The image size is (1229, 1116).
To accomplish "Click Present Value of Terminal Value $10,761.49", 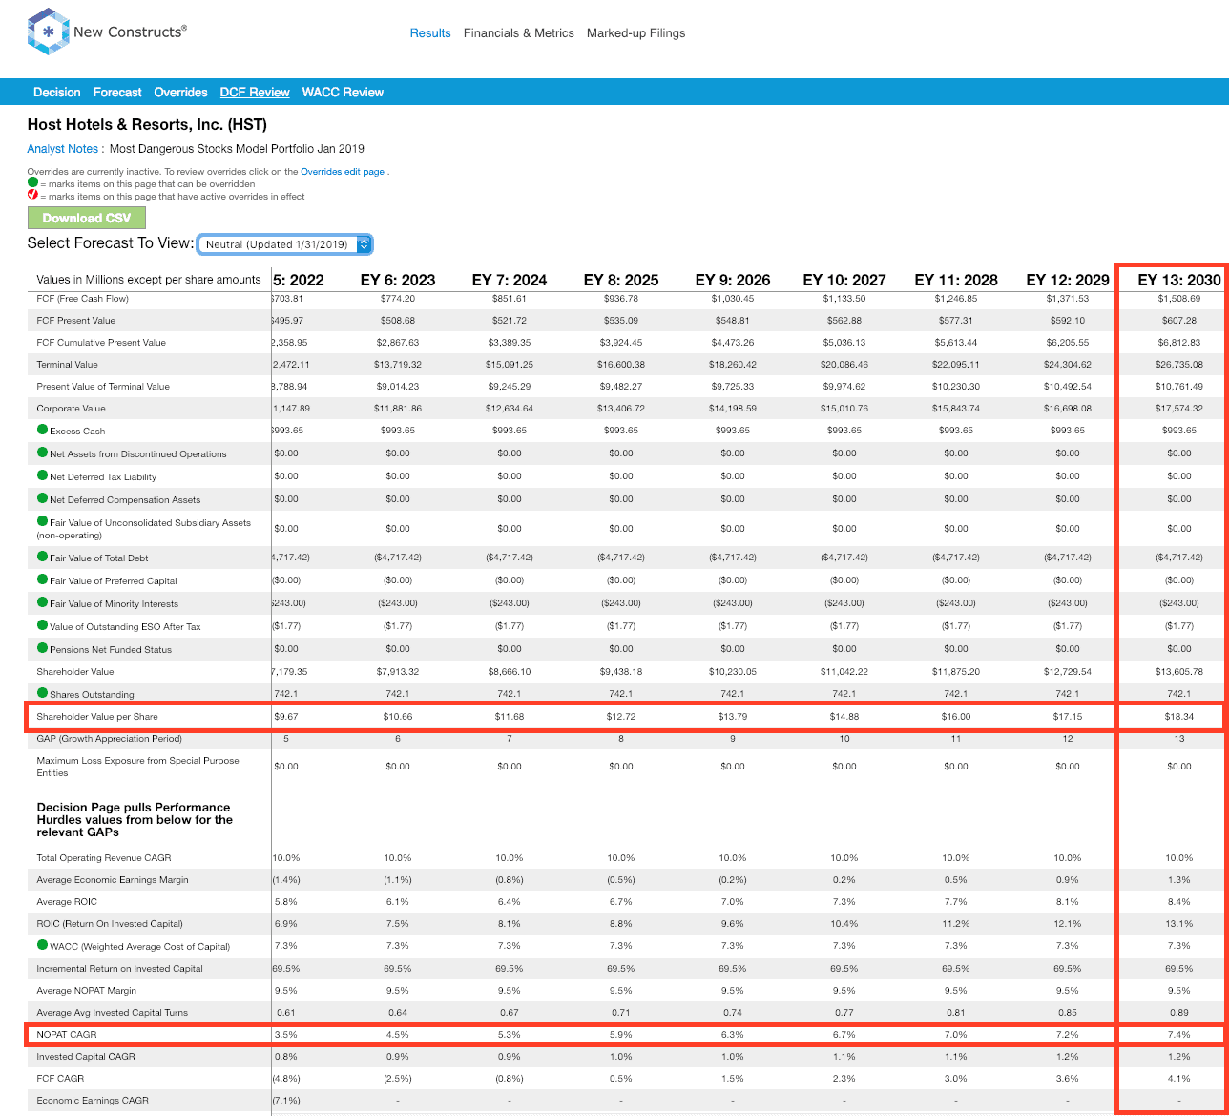I will tap(1179, 386).
